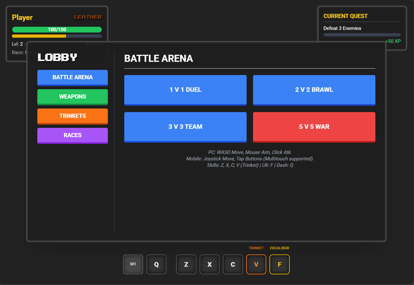
Task: Click the Mobile joystick controls hint
Action: tap(250, 158)
